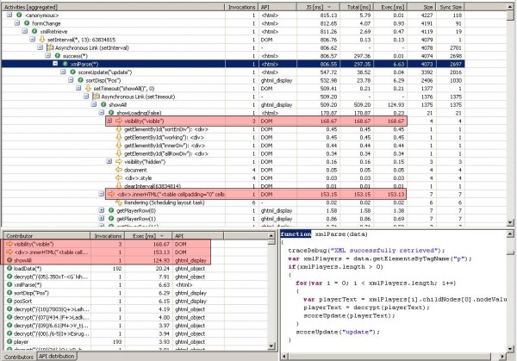The width and height of the screenshot is (517, 361).
Task: Select the showLoading(false) tree row
Action: 233,113
